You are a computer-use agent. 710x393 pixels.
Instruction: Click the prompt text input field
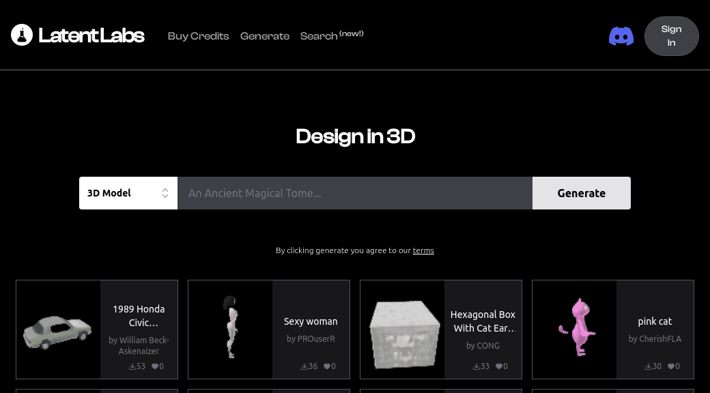click(355, 193)
